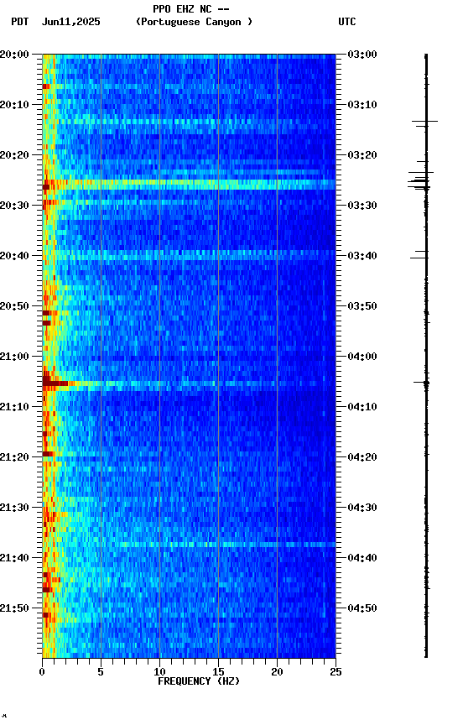Screen dimensions: 463x725
Task: Click the 21:10 PDT time label
Action: [x=14, y=407]
